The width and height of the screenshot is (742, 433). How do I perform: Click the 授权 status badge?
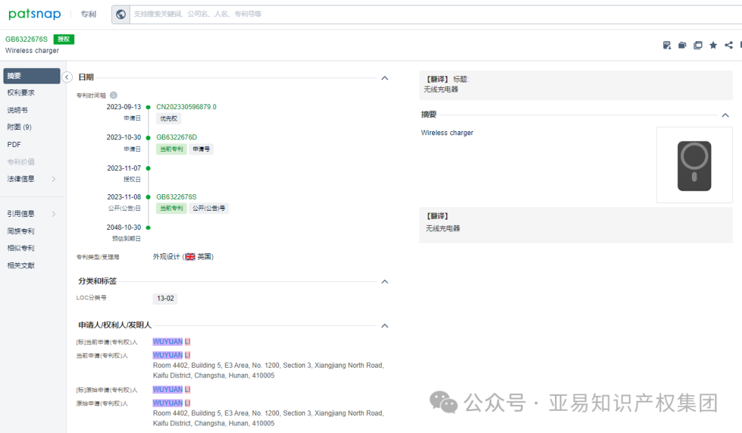click(x=63, y=39)
